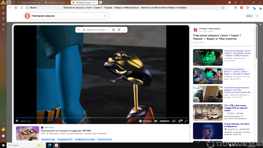Switch to the second Повторная загрузка tab
The width and height of the screenshot is (263, 148).
(57, 3)
